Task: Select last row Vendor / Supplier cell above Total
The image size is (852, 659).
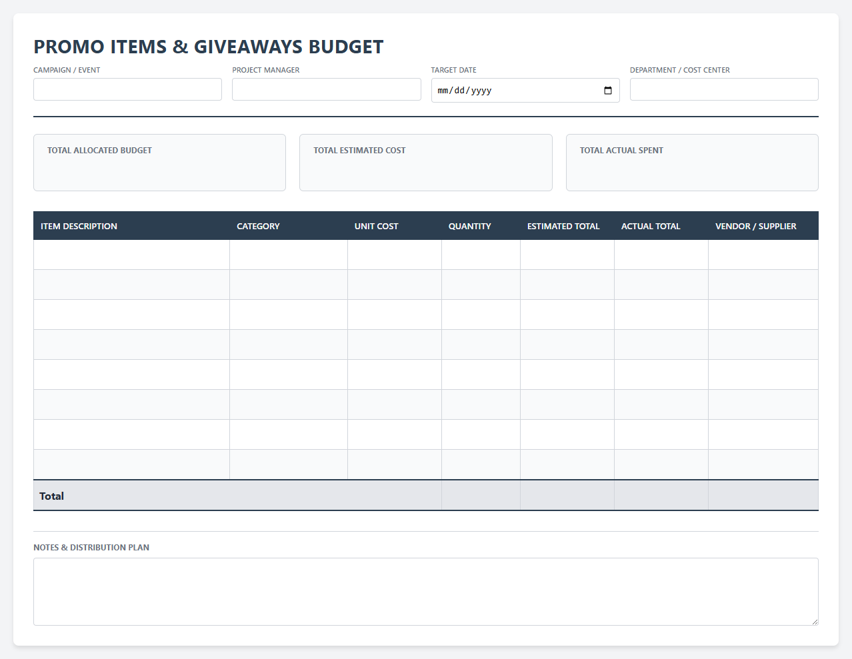Action: click(763, 464)
